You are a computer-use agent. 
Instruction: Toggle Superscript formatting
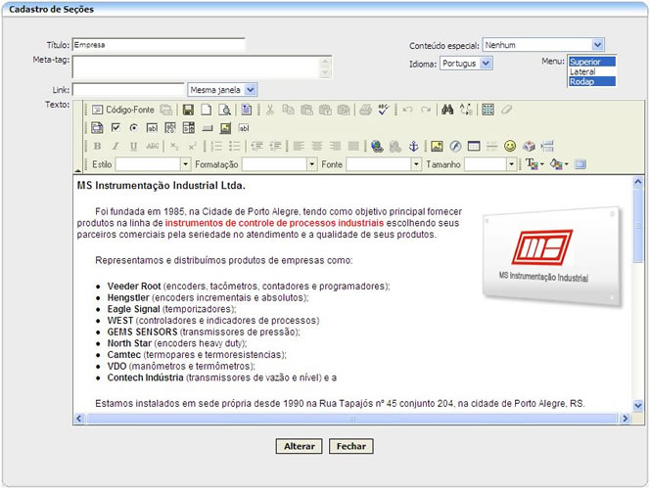[192, 146]
